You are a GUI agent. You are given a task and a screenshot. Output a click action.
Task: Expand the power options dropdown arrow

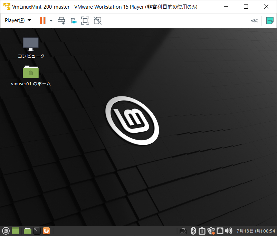click(x=51, y=21)
